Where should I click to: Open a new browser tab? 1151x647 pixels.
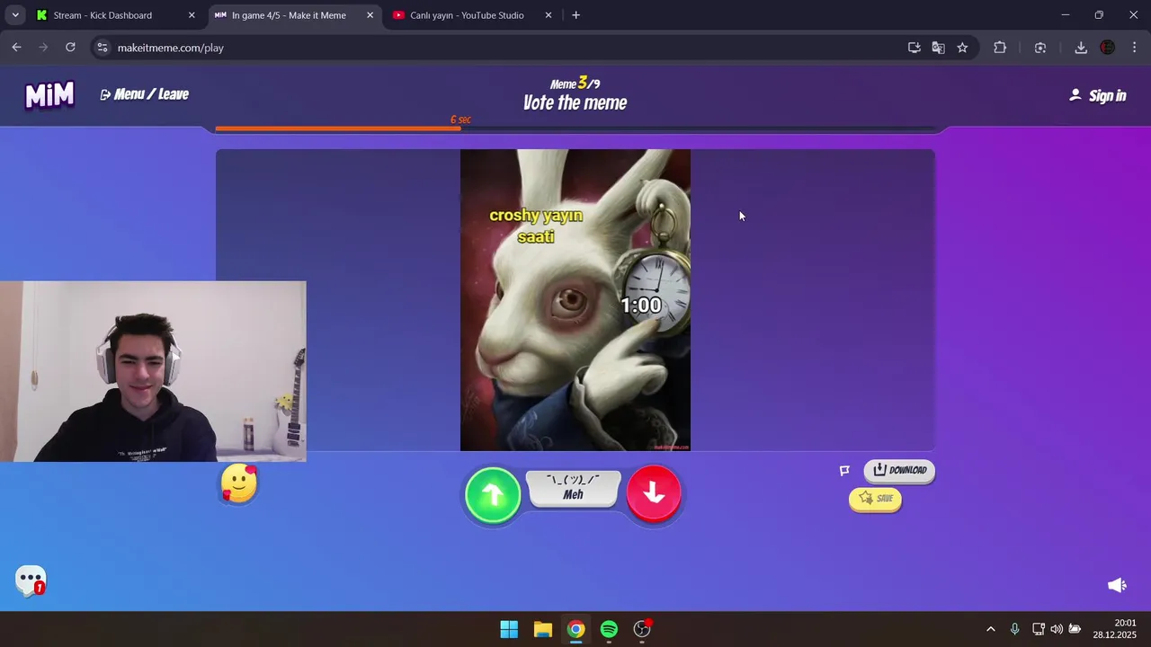(x=575, y=15)
